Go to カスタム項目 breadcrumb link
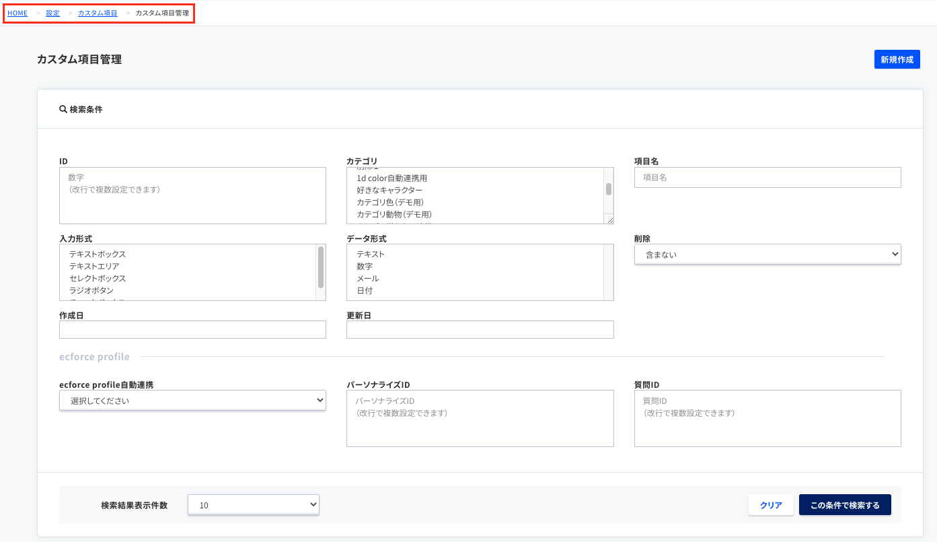Image resolution: width=937 pixels, height=542 pixels. tap(98, 13)
